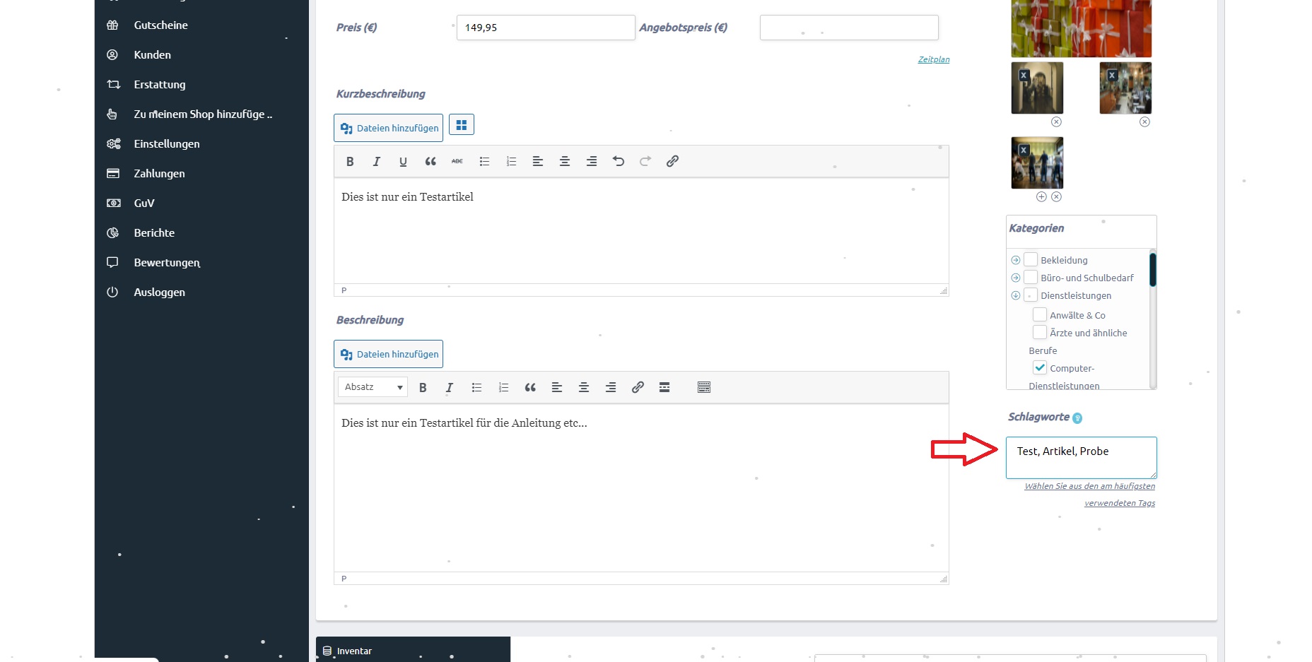Center text in Kurzbeschreibung editor
This screenshot has height=662, width=1312.
(x=565, y=161)
